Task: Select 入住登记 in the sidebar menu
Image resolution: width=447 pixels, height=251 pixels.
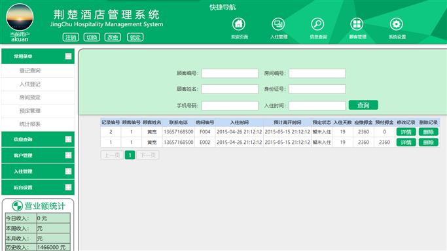Action: pos(30,84)
